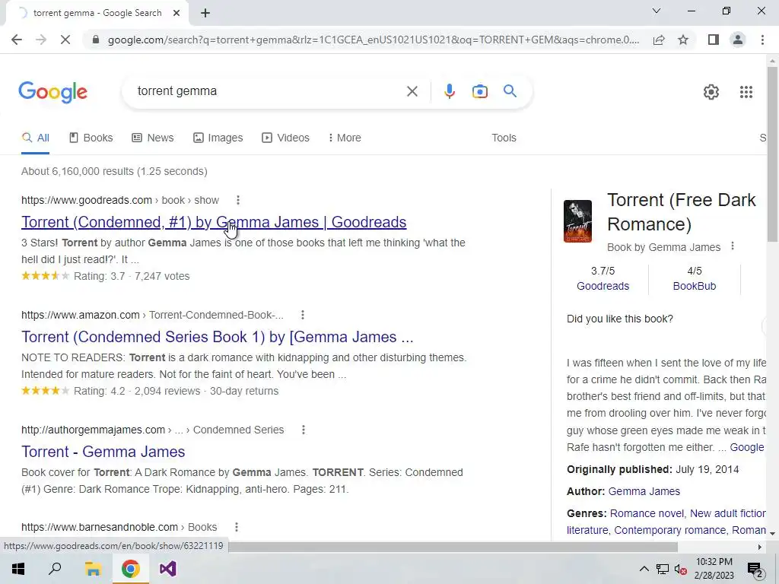Screen dimensions: 779x584
Task: Close the torrent gemma tab
Action: [x=176, y=14]
